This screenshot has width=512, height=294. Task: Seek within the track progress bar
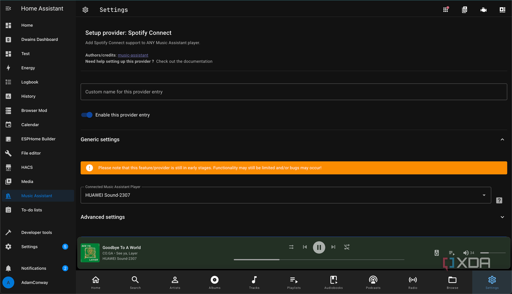pyautogui.click(x=319, y=260)
